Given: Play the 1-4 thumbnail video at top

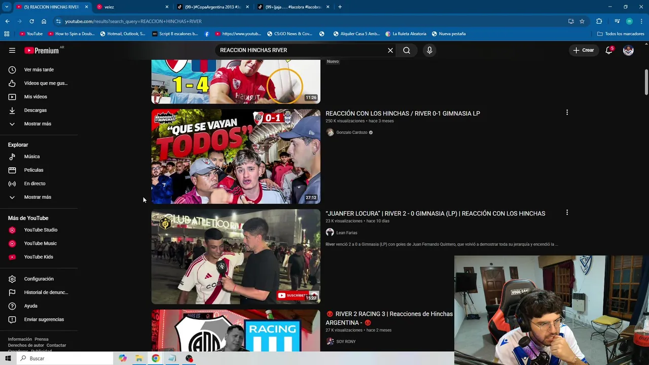Looking at the screenshot, I should [x=236, y=82].
